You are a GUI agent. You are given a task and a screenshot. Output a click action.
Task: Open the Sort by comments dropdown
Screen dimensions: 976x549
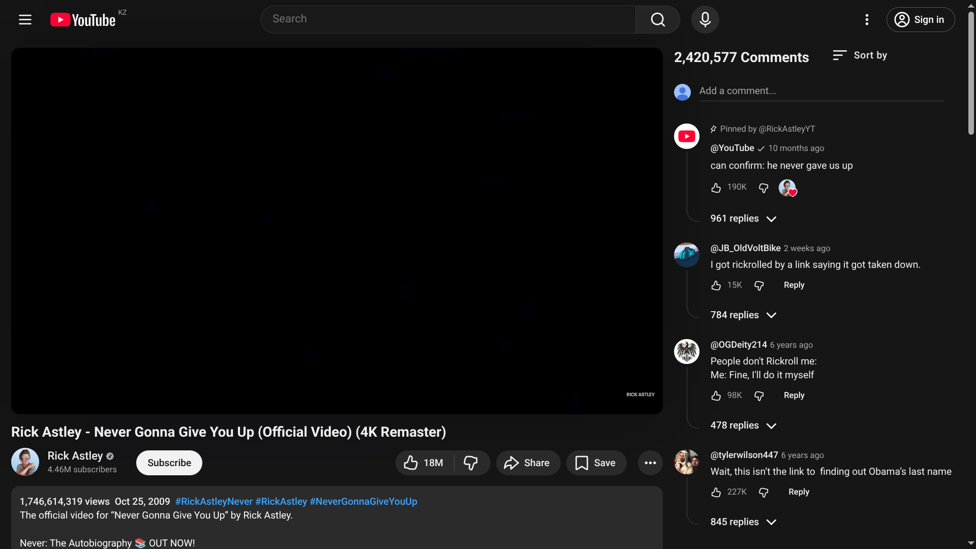pos(860,55)
